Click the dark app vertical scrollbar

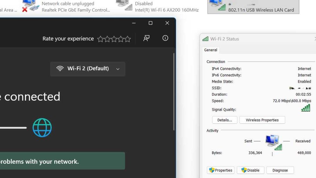coord(174,92)
